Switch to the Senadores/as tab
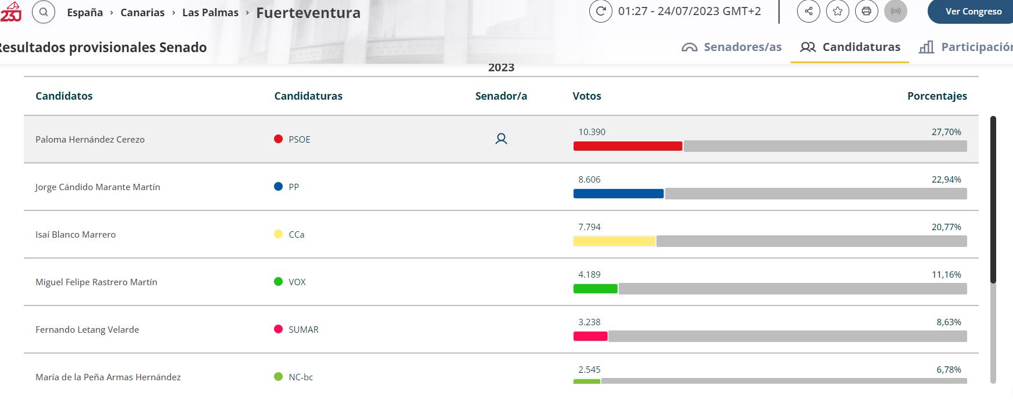Viewport: 1013px width, 411px height. (x=731, y=47)
